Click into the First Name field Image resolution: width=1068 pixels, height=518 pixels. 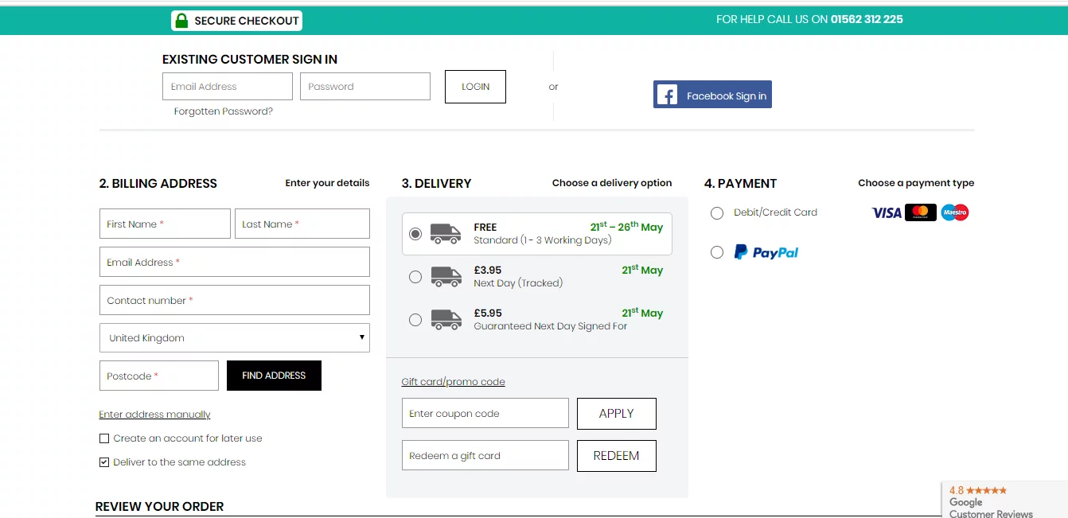coord(165,224)
